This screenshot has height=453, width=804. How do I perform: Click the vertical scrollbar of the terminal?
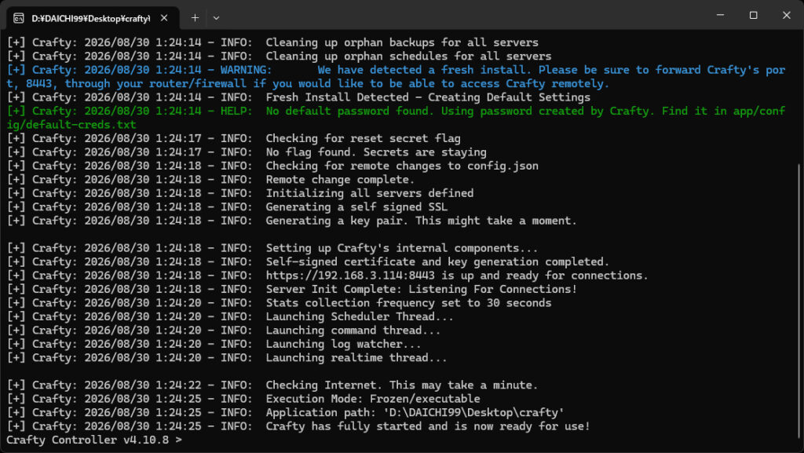[x=799, y=302]
